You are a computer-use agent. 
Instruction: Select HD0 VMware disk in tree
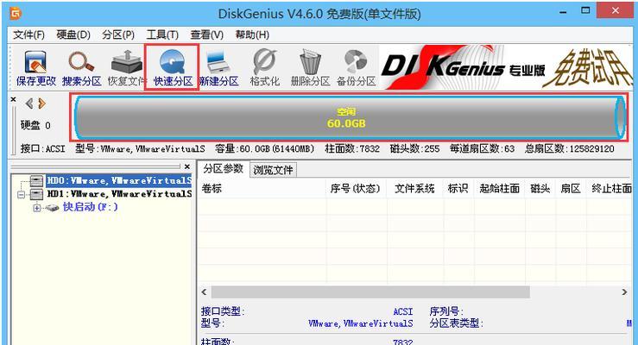(119, 180)
